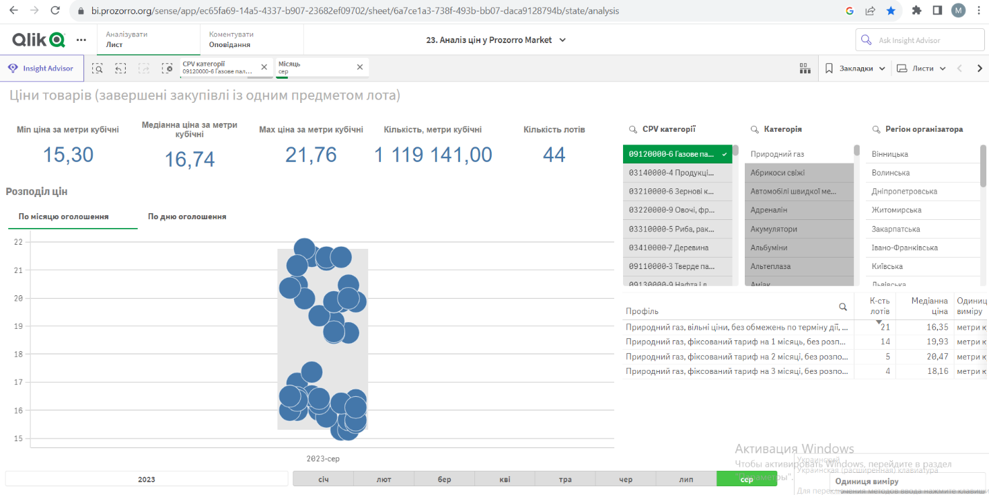
Task: Go to the previous sheet arrow
Action: click(959, 68)
